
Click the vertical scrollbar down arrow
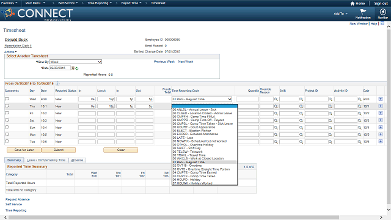[x=389, y=210]
